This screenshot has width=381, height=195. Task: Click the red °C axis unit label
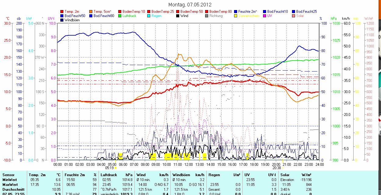(8, 19)
